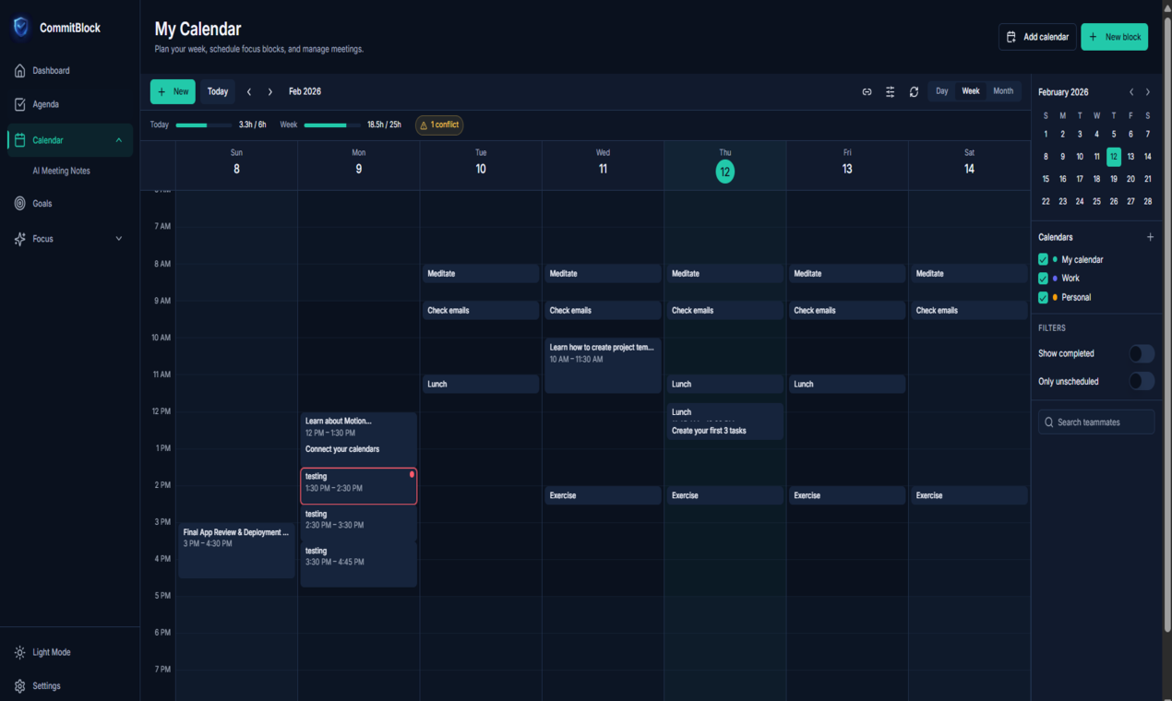Open Final App Review & Deployment event
The height and width of the screenshot is (701, 1172).
(x=236, y=551)
